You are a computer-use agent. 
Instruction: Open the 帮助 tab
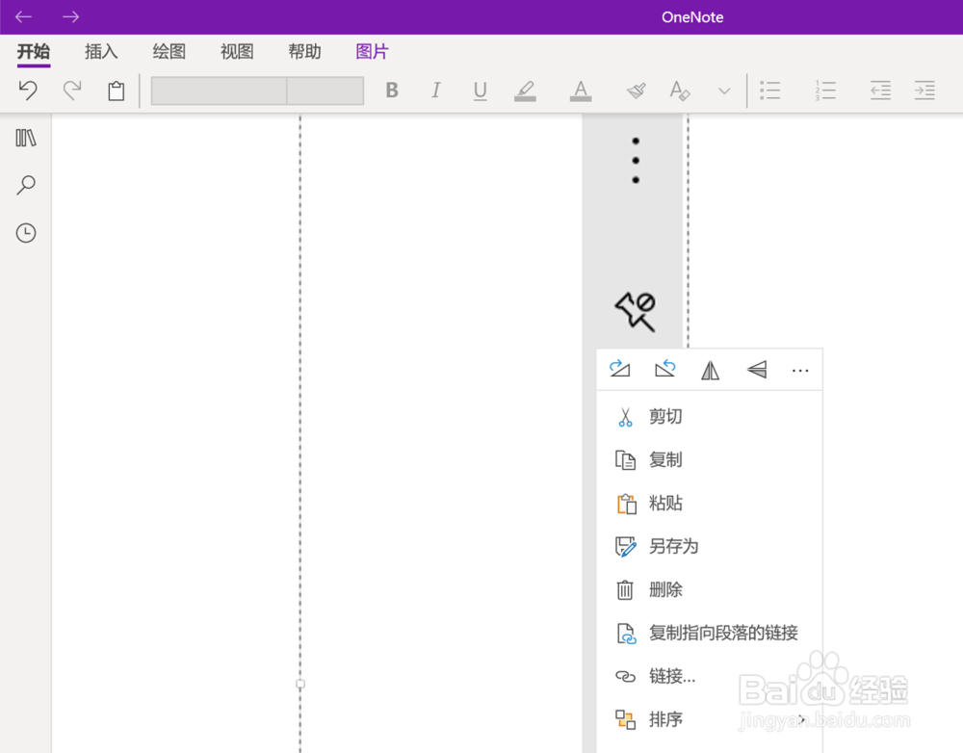tap(304, 52)
